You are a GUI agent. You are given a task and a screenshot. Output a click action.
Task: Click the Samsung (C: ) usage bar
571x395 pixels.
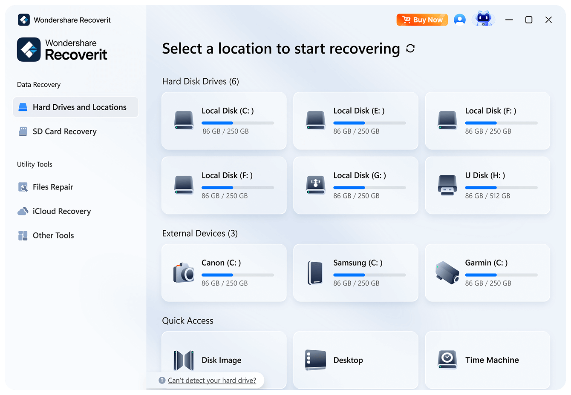[x=369, y=275]
